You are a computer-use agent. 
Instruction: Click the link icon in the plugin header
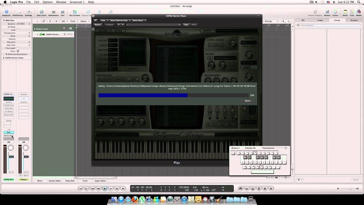tap(96, 20)
